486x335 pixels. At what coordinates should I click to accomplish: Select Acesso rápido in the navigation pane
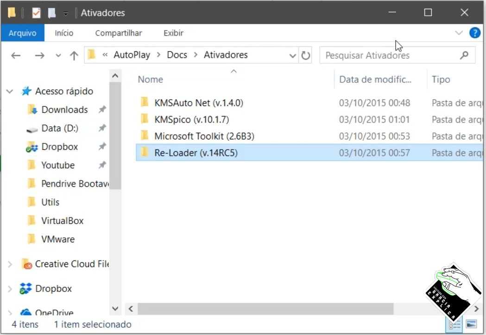point(64,91)
